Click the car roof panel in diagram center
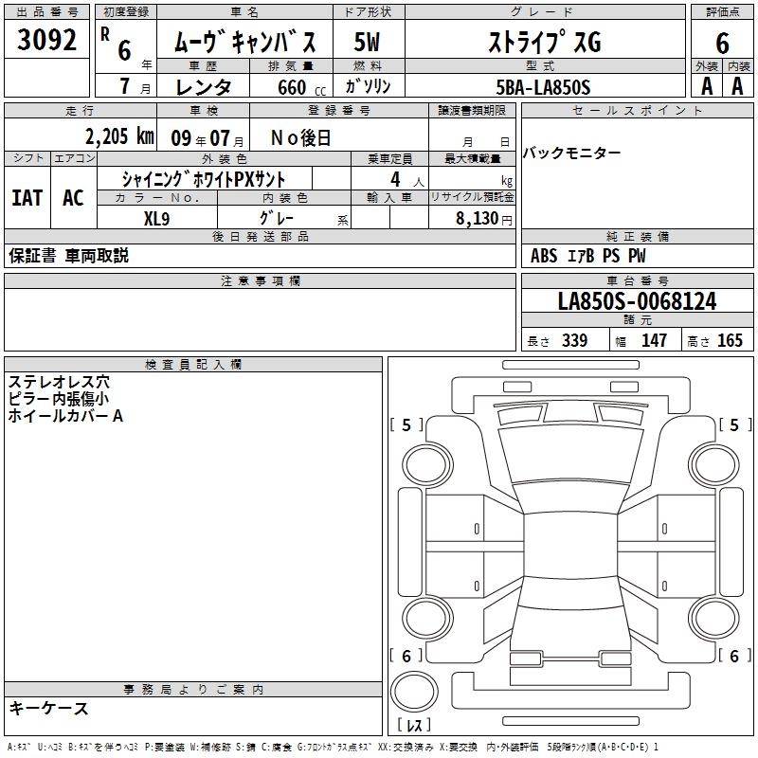Viewport: 758px width, 758px height. pyautogui.click(x=571, y=545)
